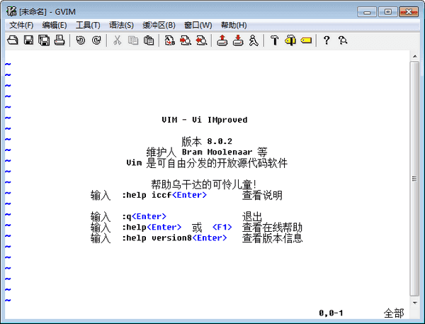Print the buffer using printer icon
425x324 pixels.
(x=60, y=41)
